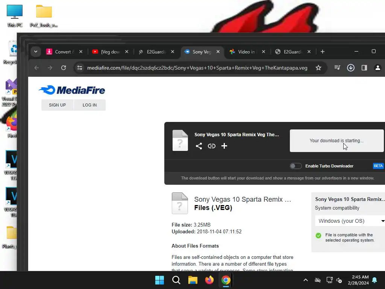
Task: Open the Windows Start menu
Action: coord(159,280)
